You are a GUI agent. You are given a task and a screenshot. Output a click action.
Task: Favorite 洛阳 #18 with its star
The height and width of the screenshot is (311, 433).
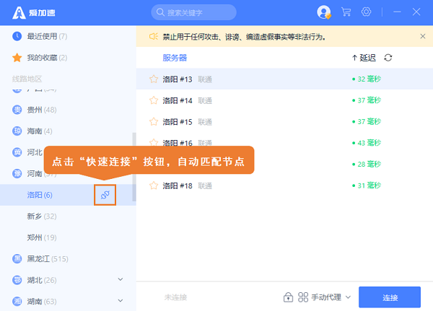click(154, 185)
